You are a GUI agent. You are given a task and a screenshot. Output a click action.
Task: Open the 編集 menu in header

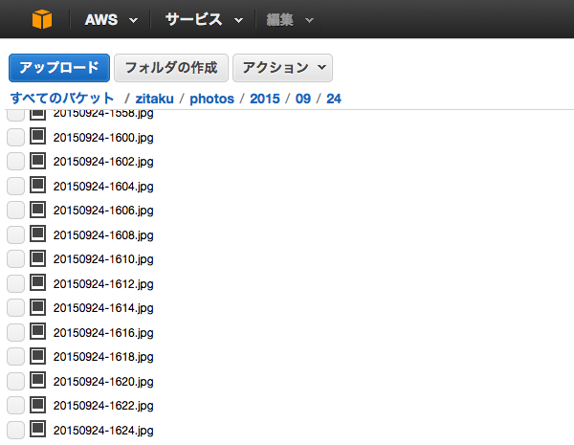pyautogui.click(x=290, y=20)
